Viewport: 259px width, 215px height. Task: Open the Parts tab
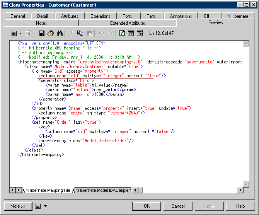pyautogui.click(x=151, y=16)
